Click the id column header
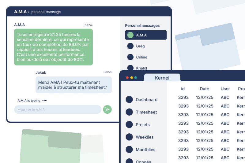Viewport: 245px width, 163px height. pos(183,89)
